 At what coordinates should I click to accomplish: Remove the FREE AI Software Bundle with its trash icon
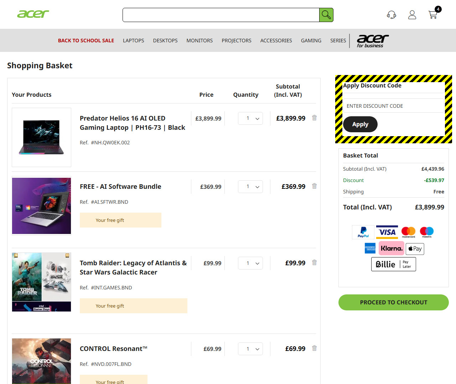(314, 186)
